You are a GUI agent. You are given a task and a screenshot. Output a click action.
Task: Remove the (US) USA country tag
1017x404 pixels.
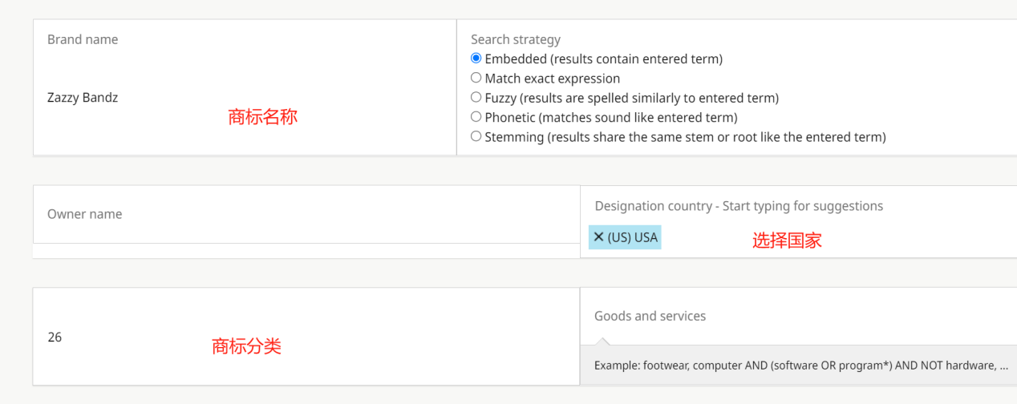pos(598,237)
